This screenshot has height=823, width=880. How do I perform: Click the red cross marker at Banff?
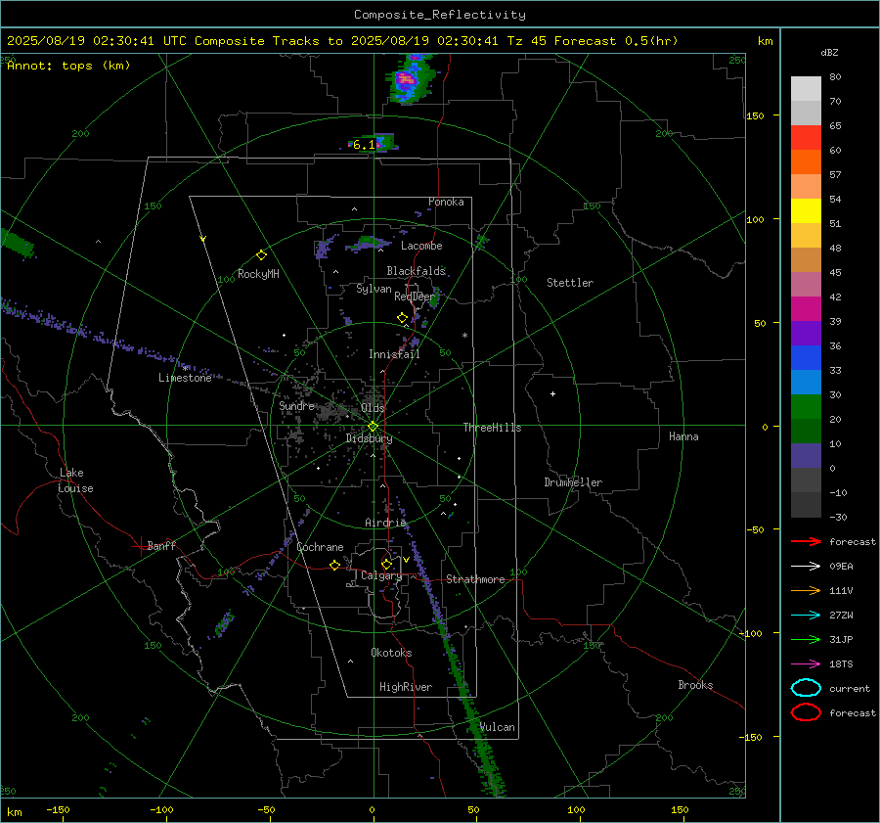click(140, 546)
